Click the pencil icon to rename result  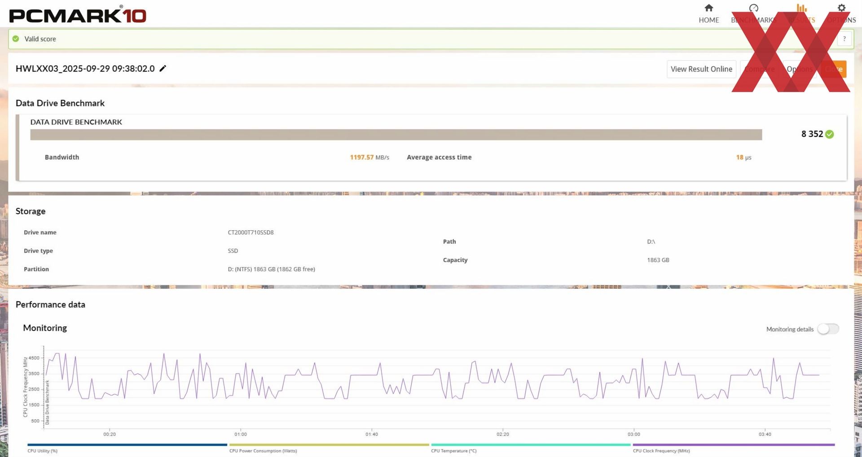[163, 68]
